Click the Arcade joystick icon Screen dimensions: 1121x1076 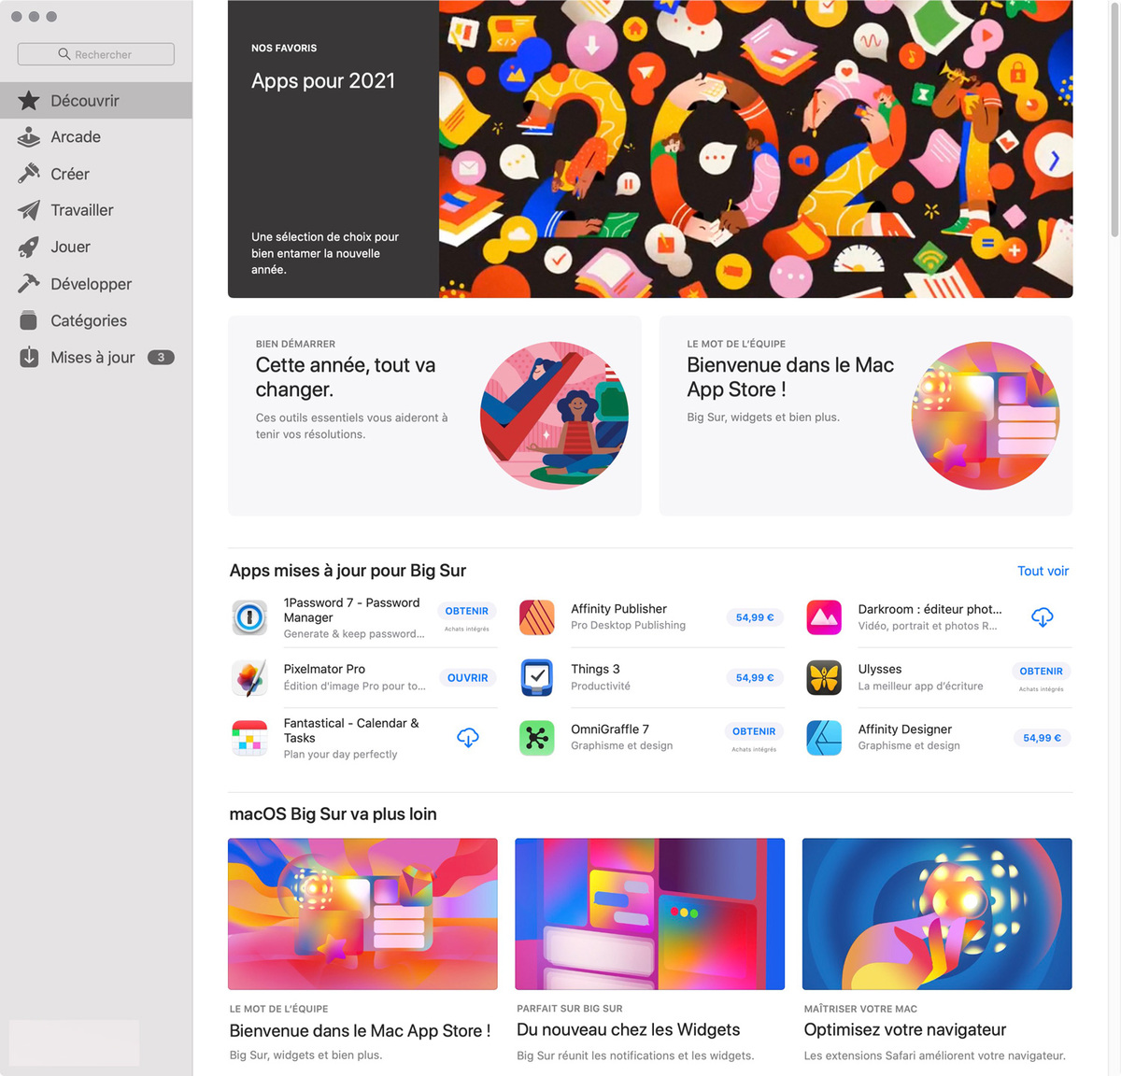(x=29, y=137)
